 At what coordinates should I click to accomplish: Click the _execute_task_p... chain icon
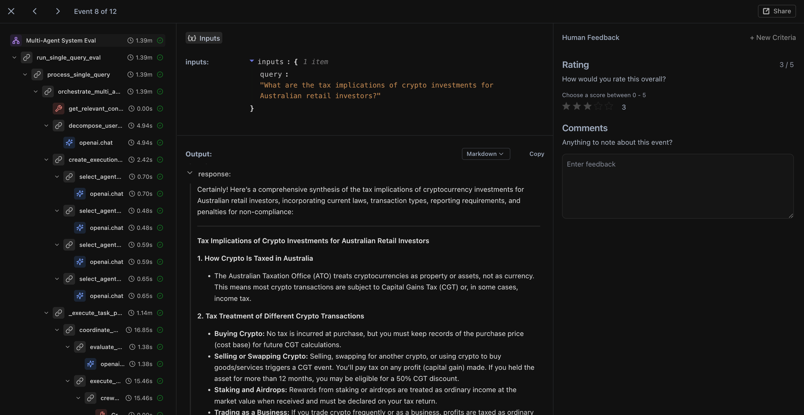coord(58,313)
